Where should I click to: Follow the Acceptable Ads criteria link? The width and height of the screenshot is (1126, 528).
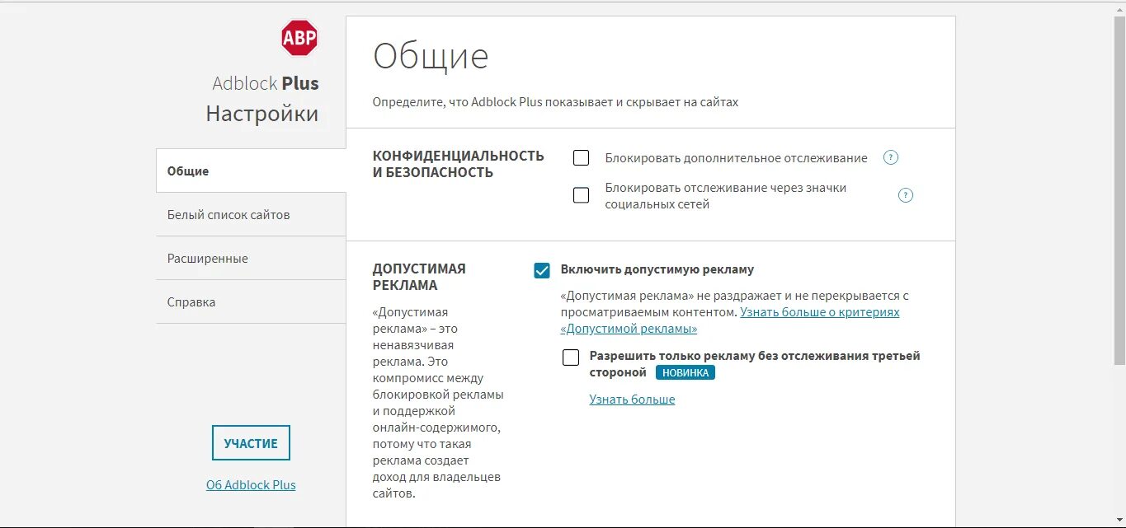[730, 320]
